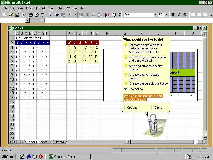Click the Cut scissors icon
The image size is (213, 160).
pyautogui.click(x=51, y=15)
